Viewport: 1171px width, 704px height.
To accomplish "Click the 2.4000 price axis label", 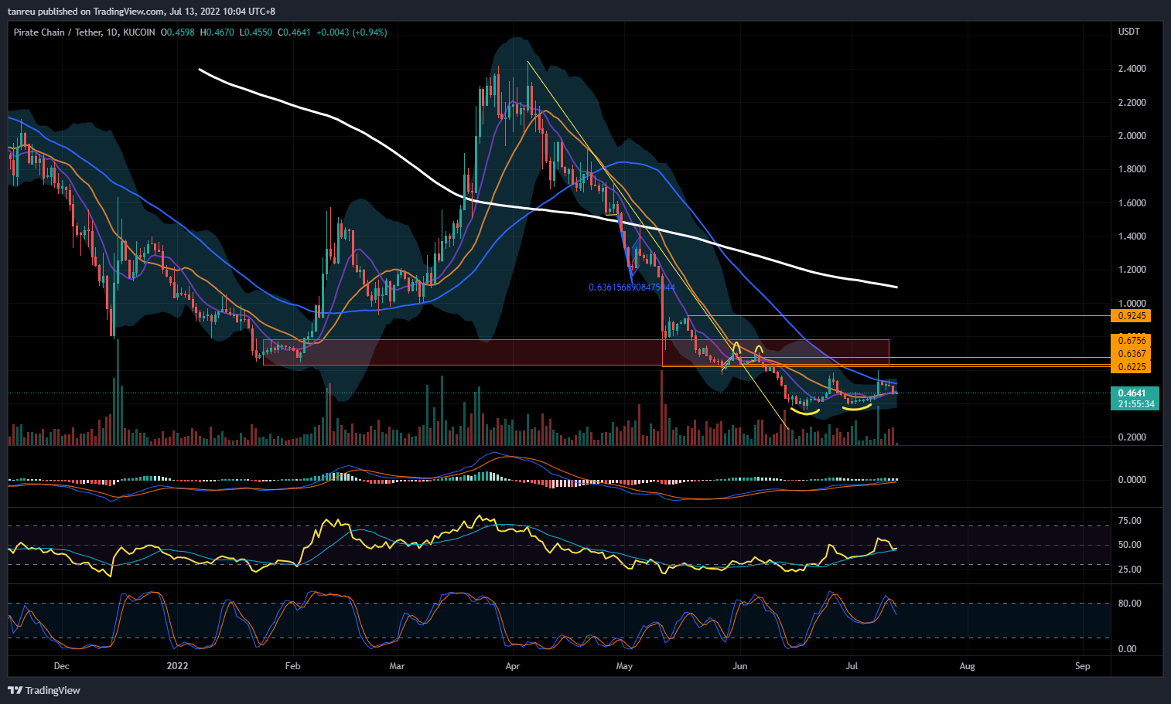I will point(1132,69).
